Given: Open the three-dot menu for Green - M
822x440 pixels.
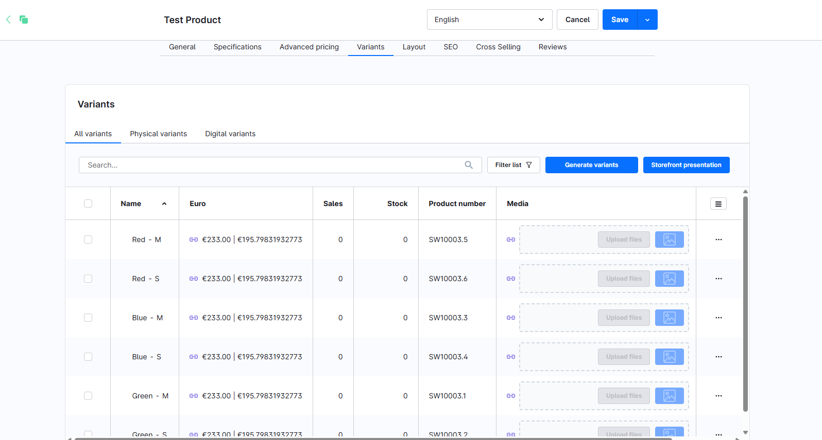Looking at the screenshot, I should 718,396.
